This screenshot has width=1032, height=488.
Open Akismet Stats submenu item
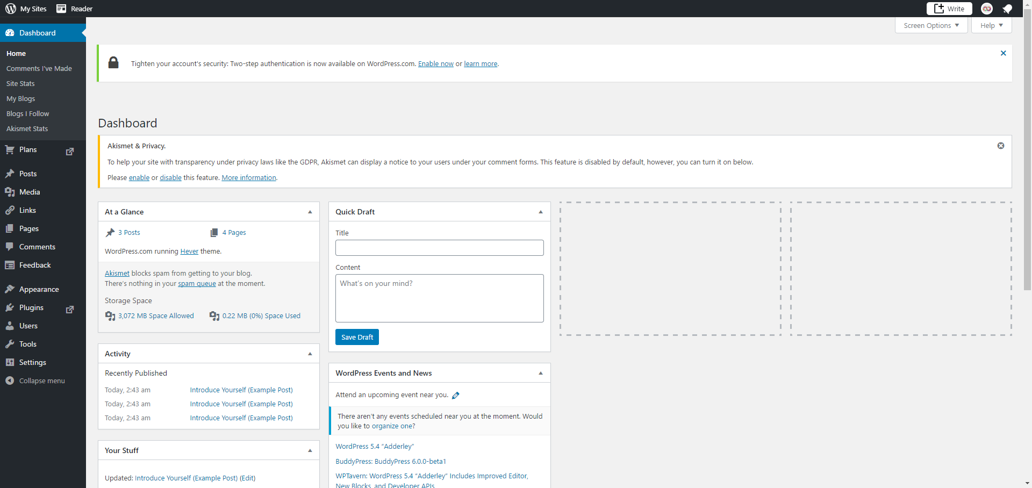click(x=27, y=128)
